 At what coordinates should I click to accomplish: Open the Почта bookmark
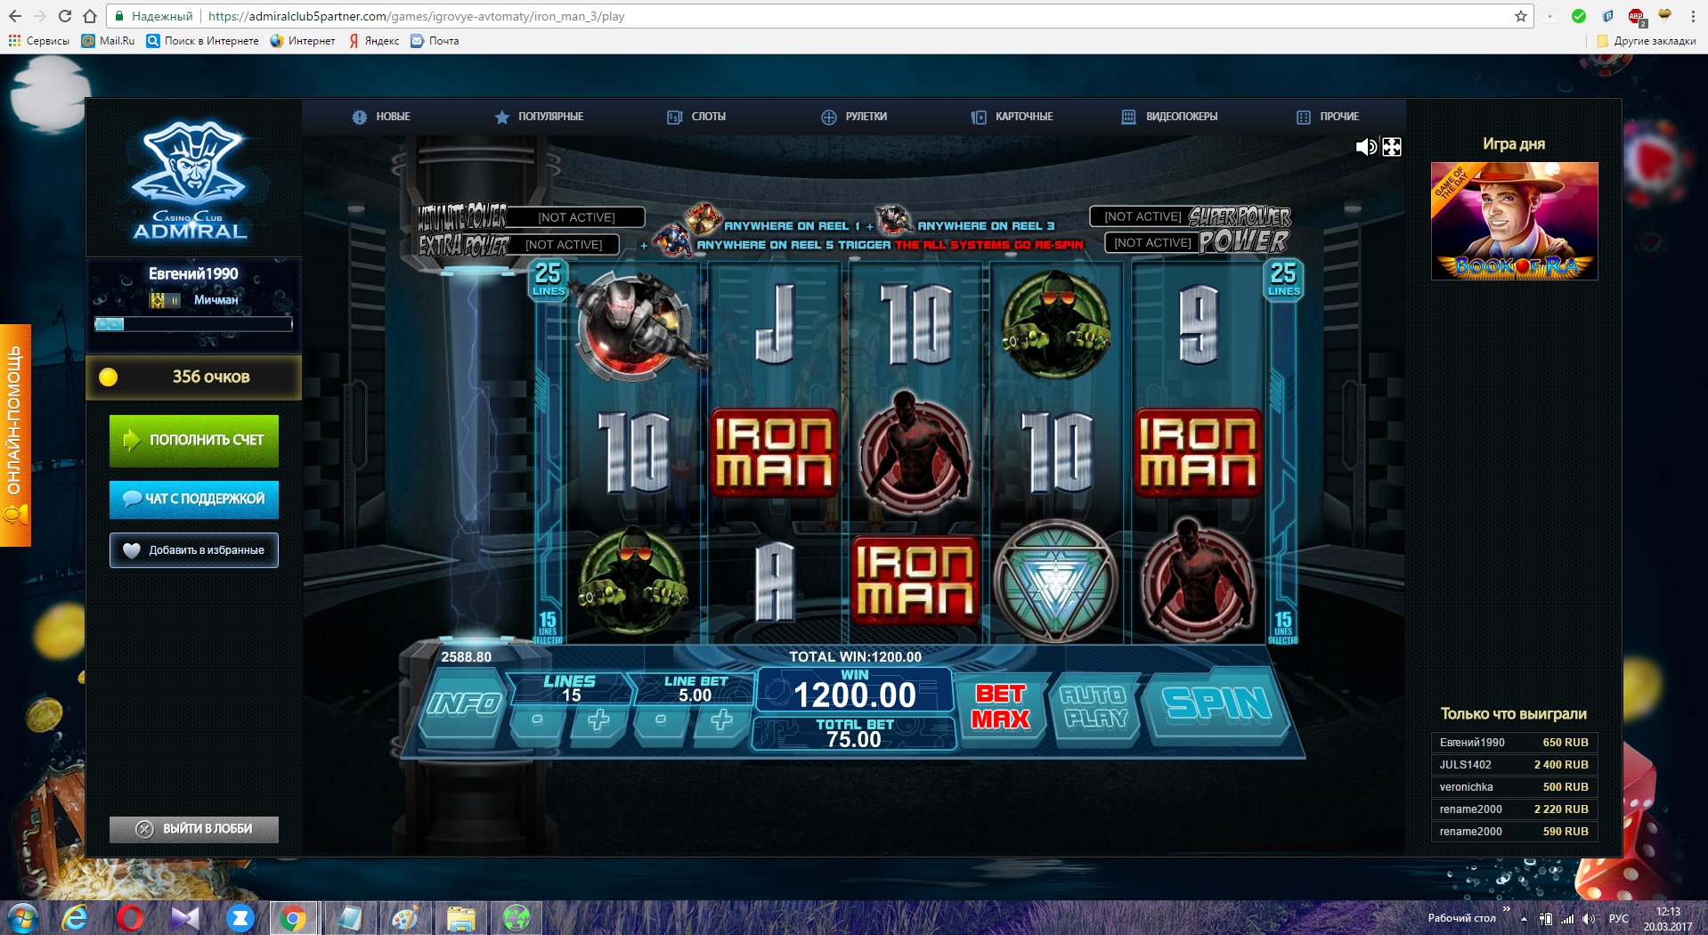(x=435, y=41)
